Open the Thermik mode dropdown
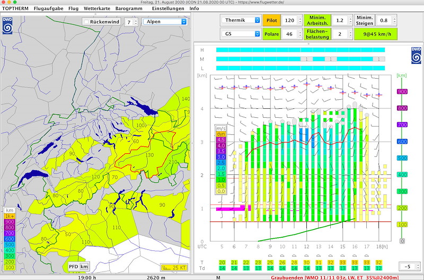The image size is (424, 280). (240, 20)
